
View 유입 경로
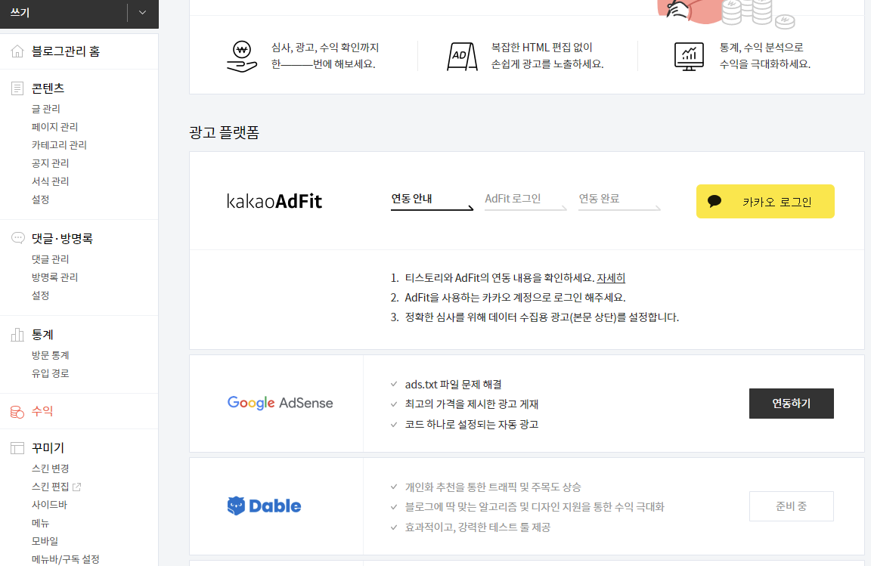coord(50,373)
